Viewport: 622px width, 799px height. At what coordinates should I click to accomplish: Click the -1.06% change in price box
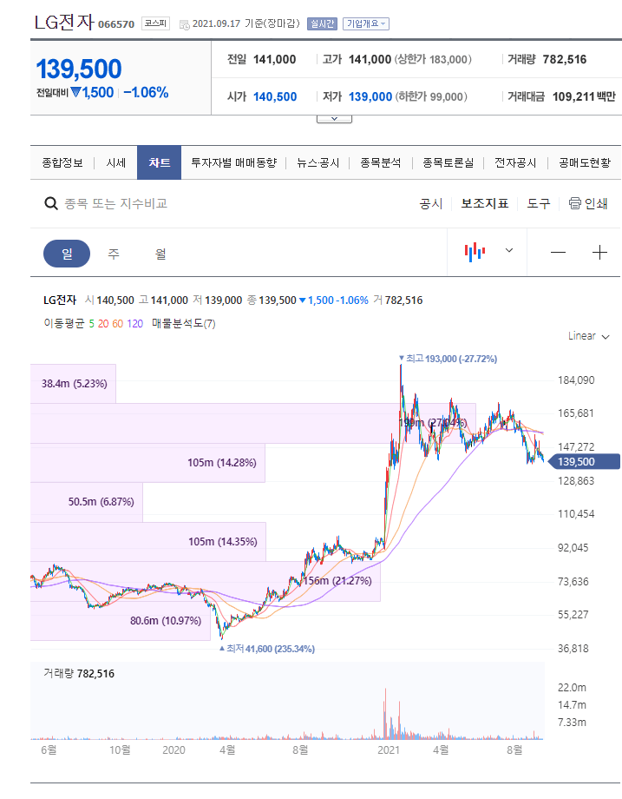pos(146,93)
